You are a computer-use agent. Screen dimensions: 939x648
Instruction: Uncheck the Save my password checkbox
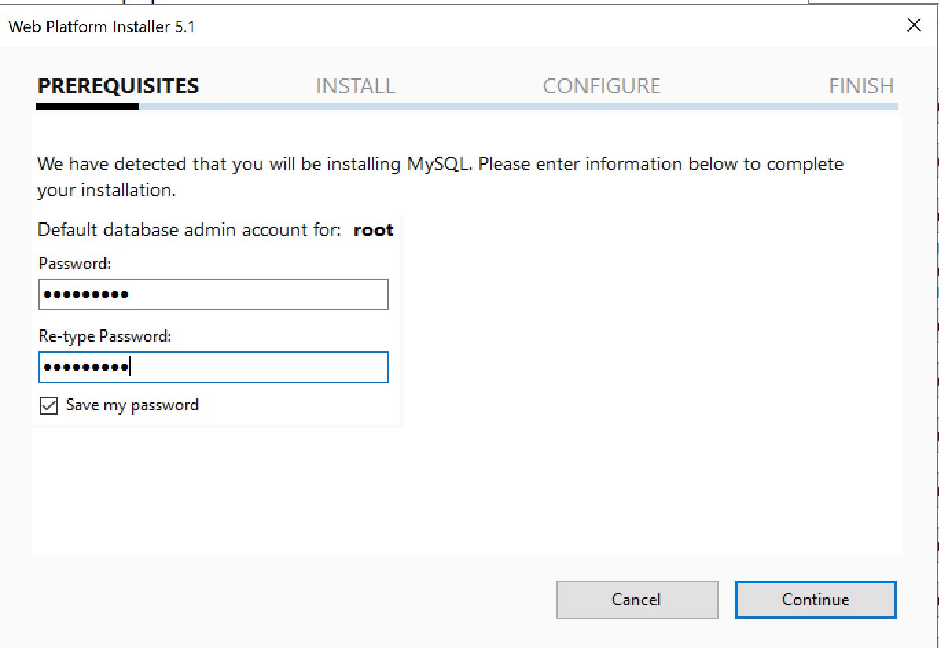[49, 406]
